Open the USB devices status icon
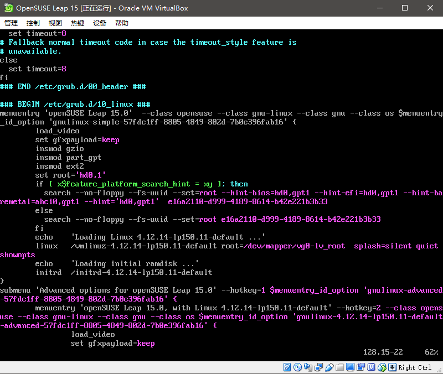Screen dimensions: 443x374 (329, 367)
